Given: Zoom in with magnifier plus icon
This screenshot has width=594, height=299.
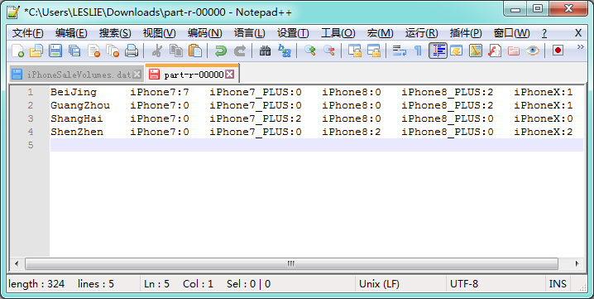Looking at the screenshot, I should click(x=310, y=51).
